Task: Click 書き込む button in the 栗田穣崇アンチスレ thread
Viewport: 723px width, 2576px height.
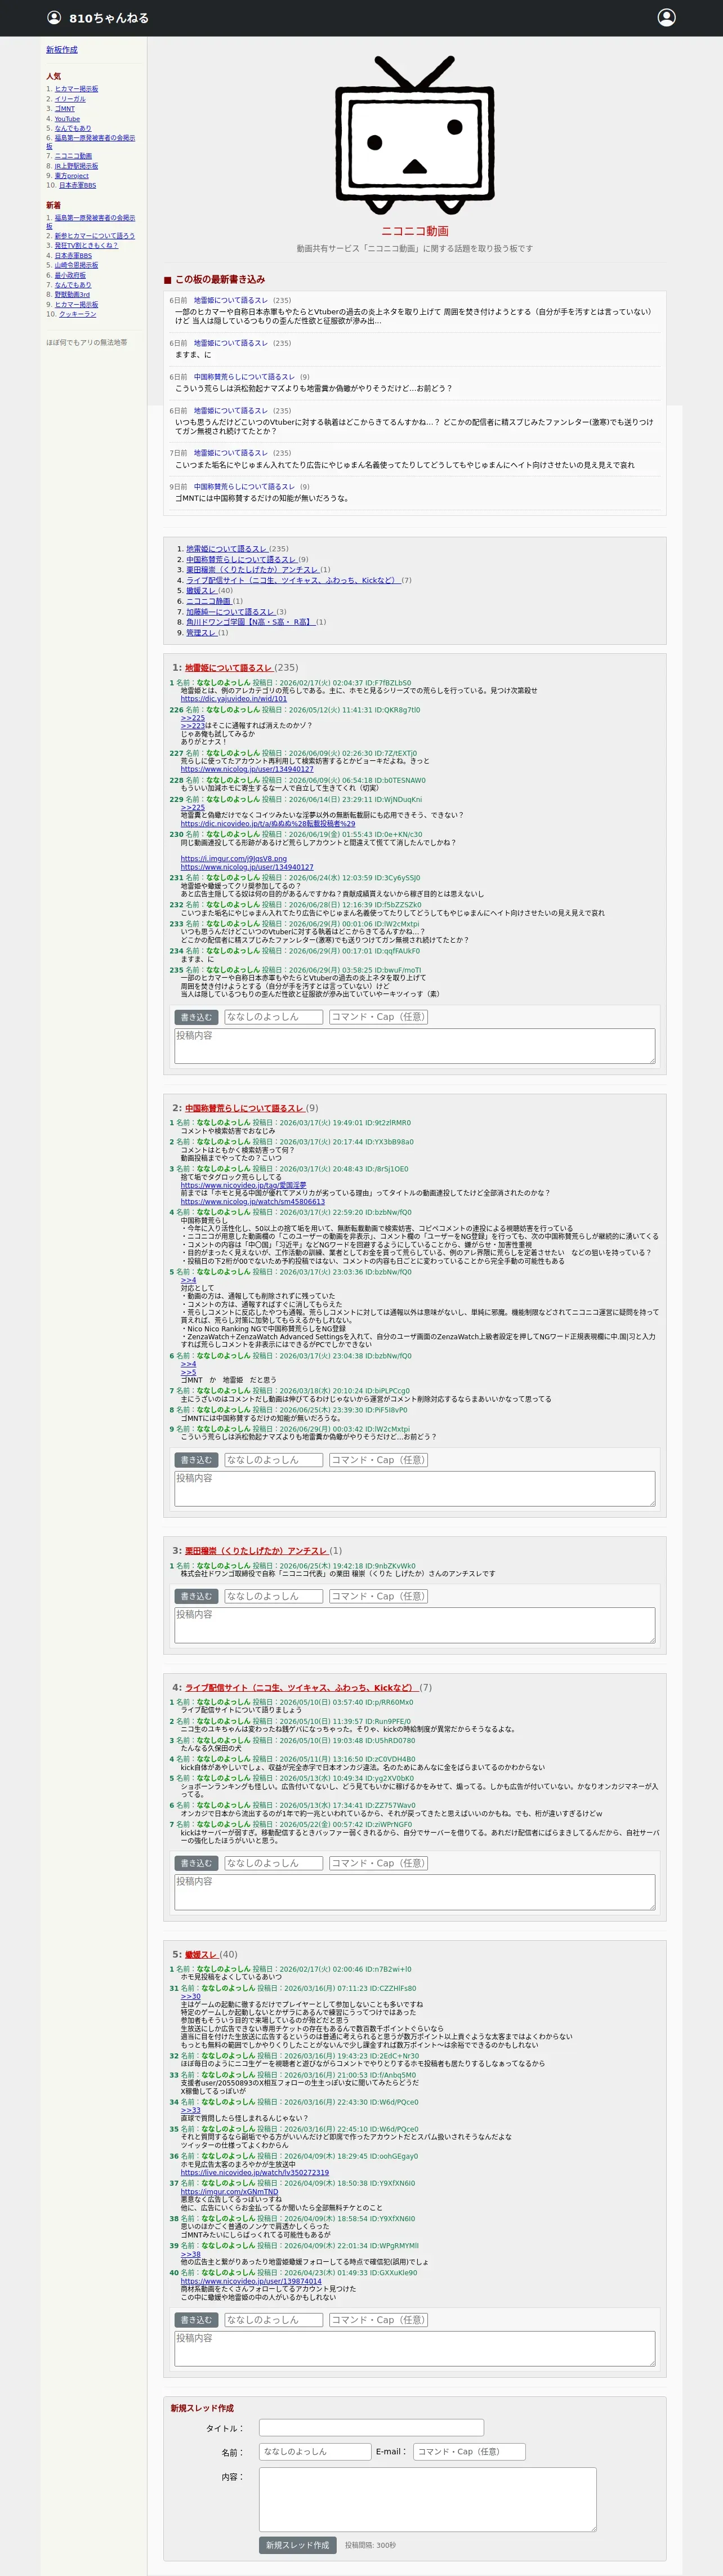Action: click(x=196, y=1596)
